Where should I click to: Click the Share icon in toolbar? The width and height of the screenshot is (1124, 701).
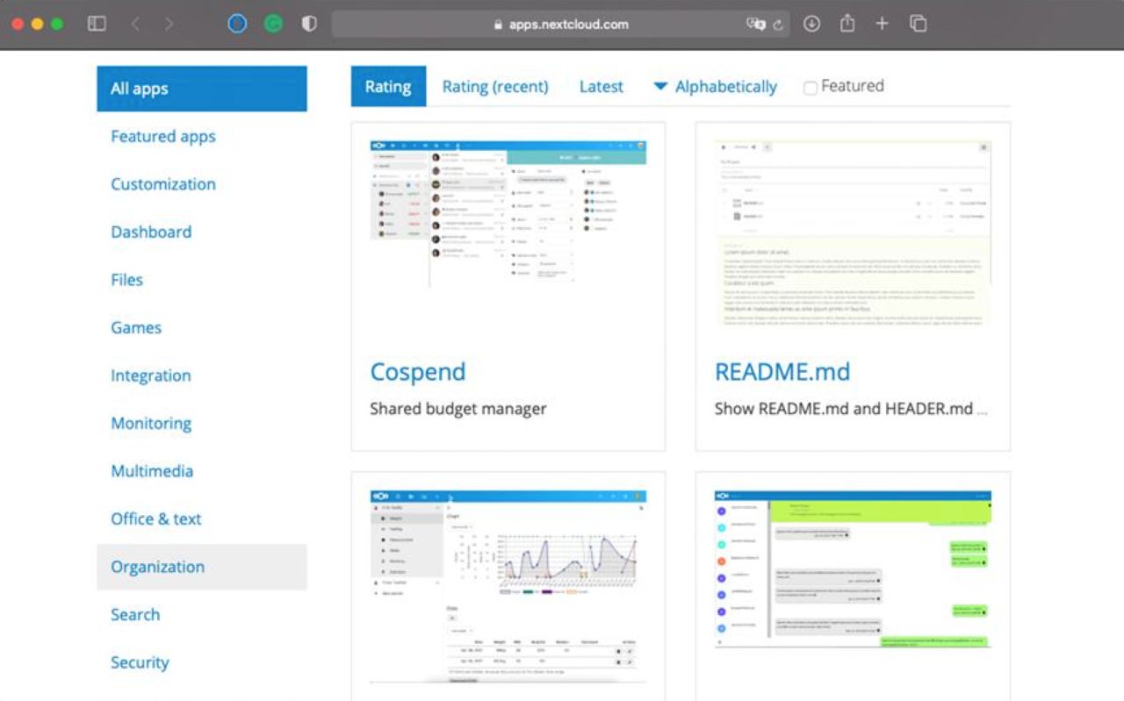(x=847, y=24)
